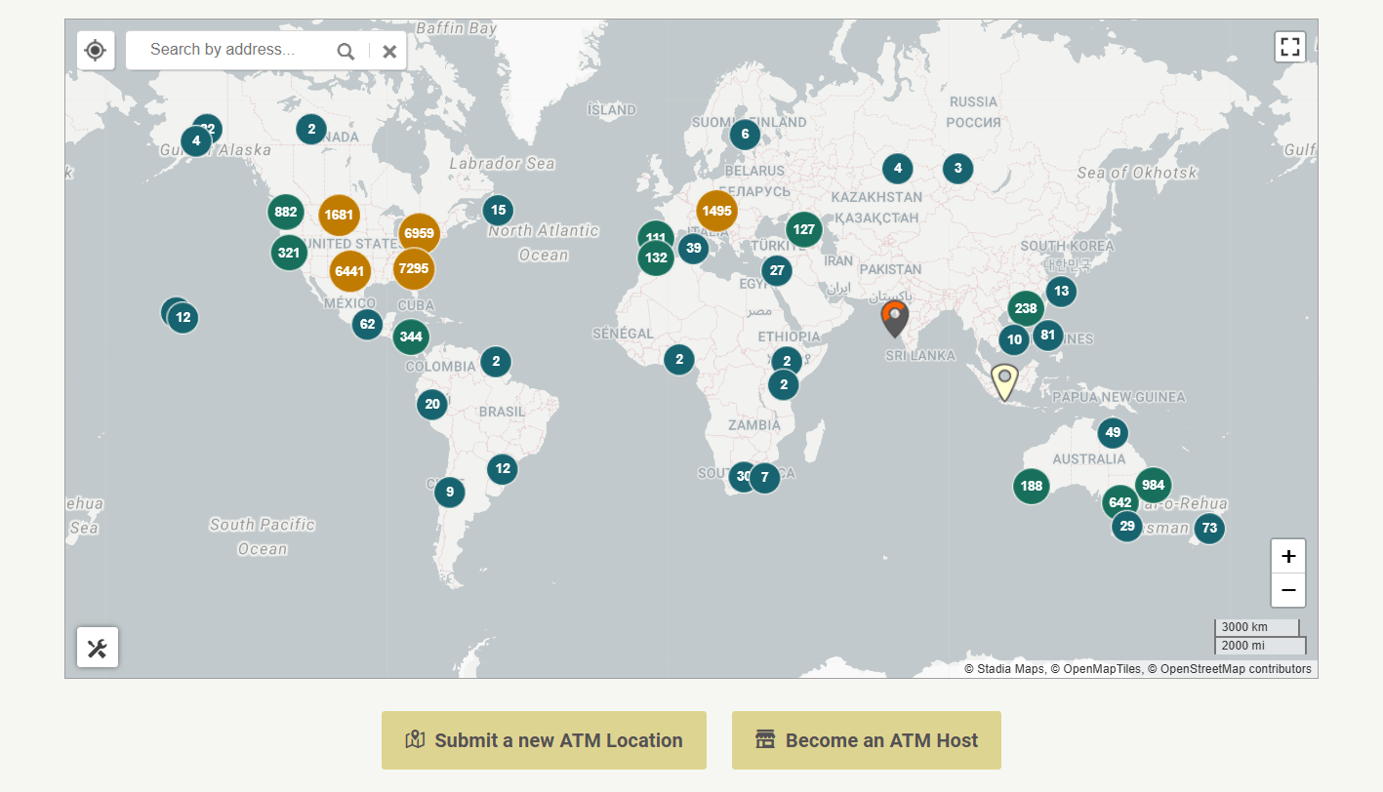Click Become an ATM Host button

[x=867, y=740]
